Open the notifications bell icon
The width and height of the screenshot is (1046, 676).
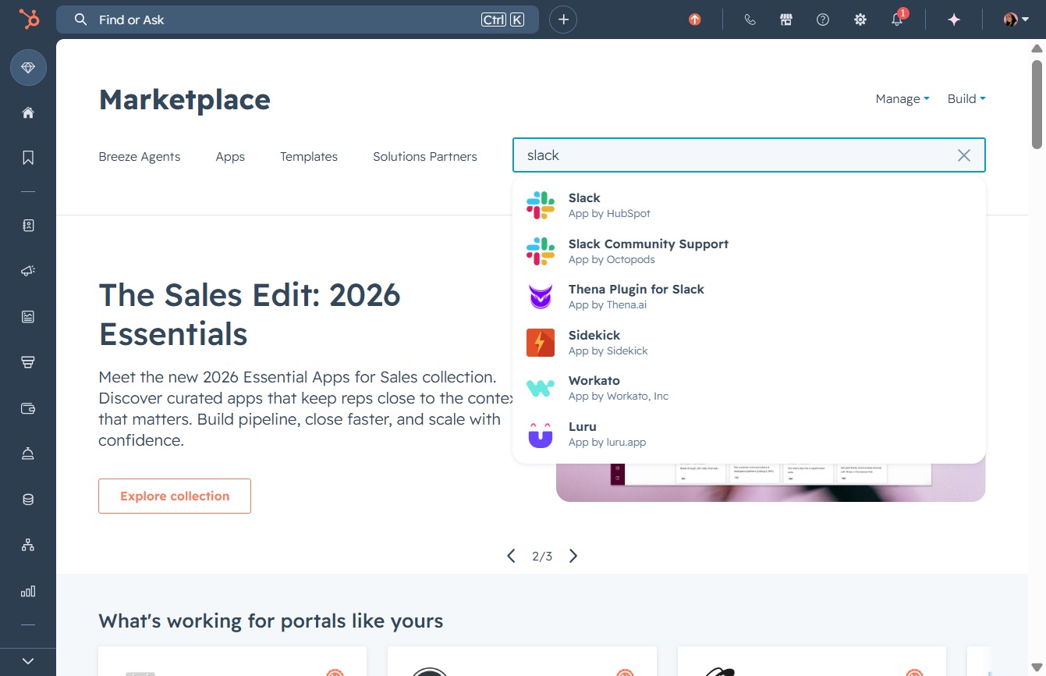point(898,20)
